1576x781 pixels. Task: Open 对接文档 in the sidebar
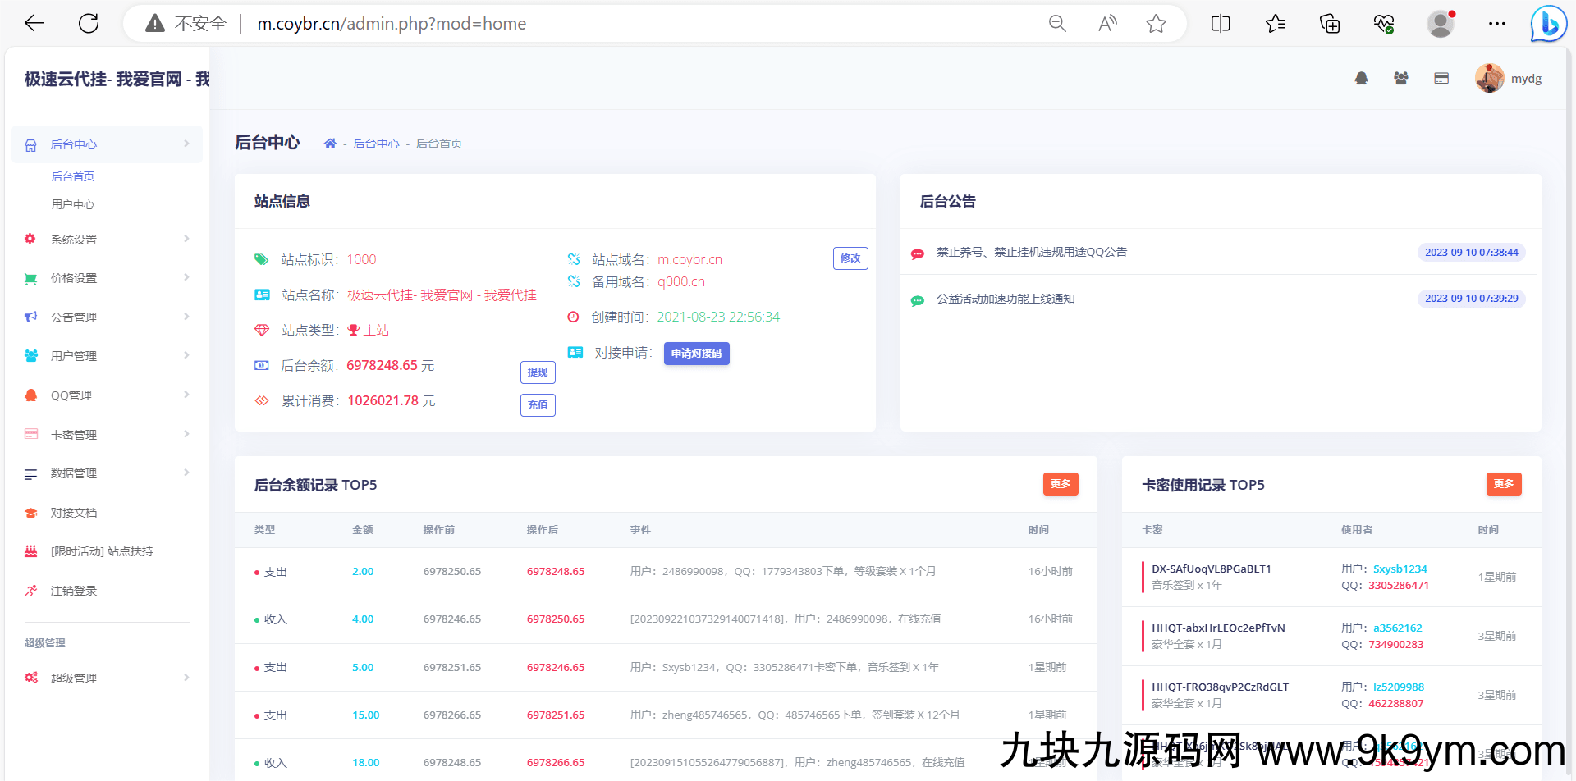[x=74, y=513]
